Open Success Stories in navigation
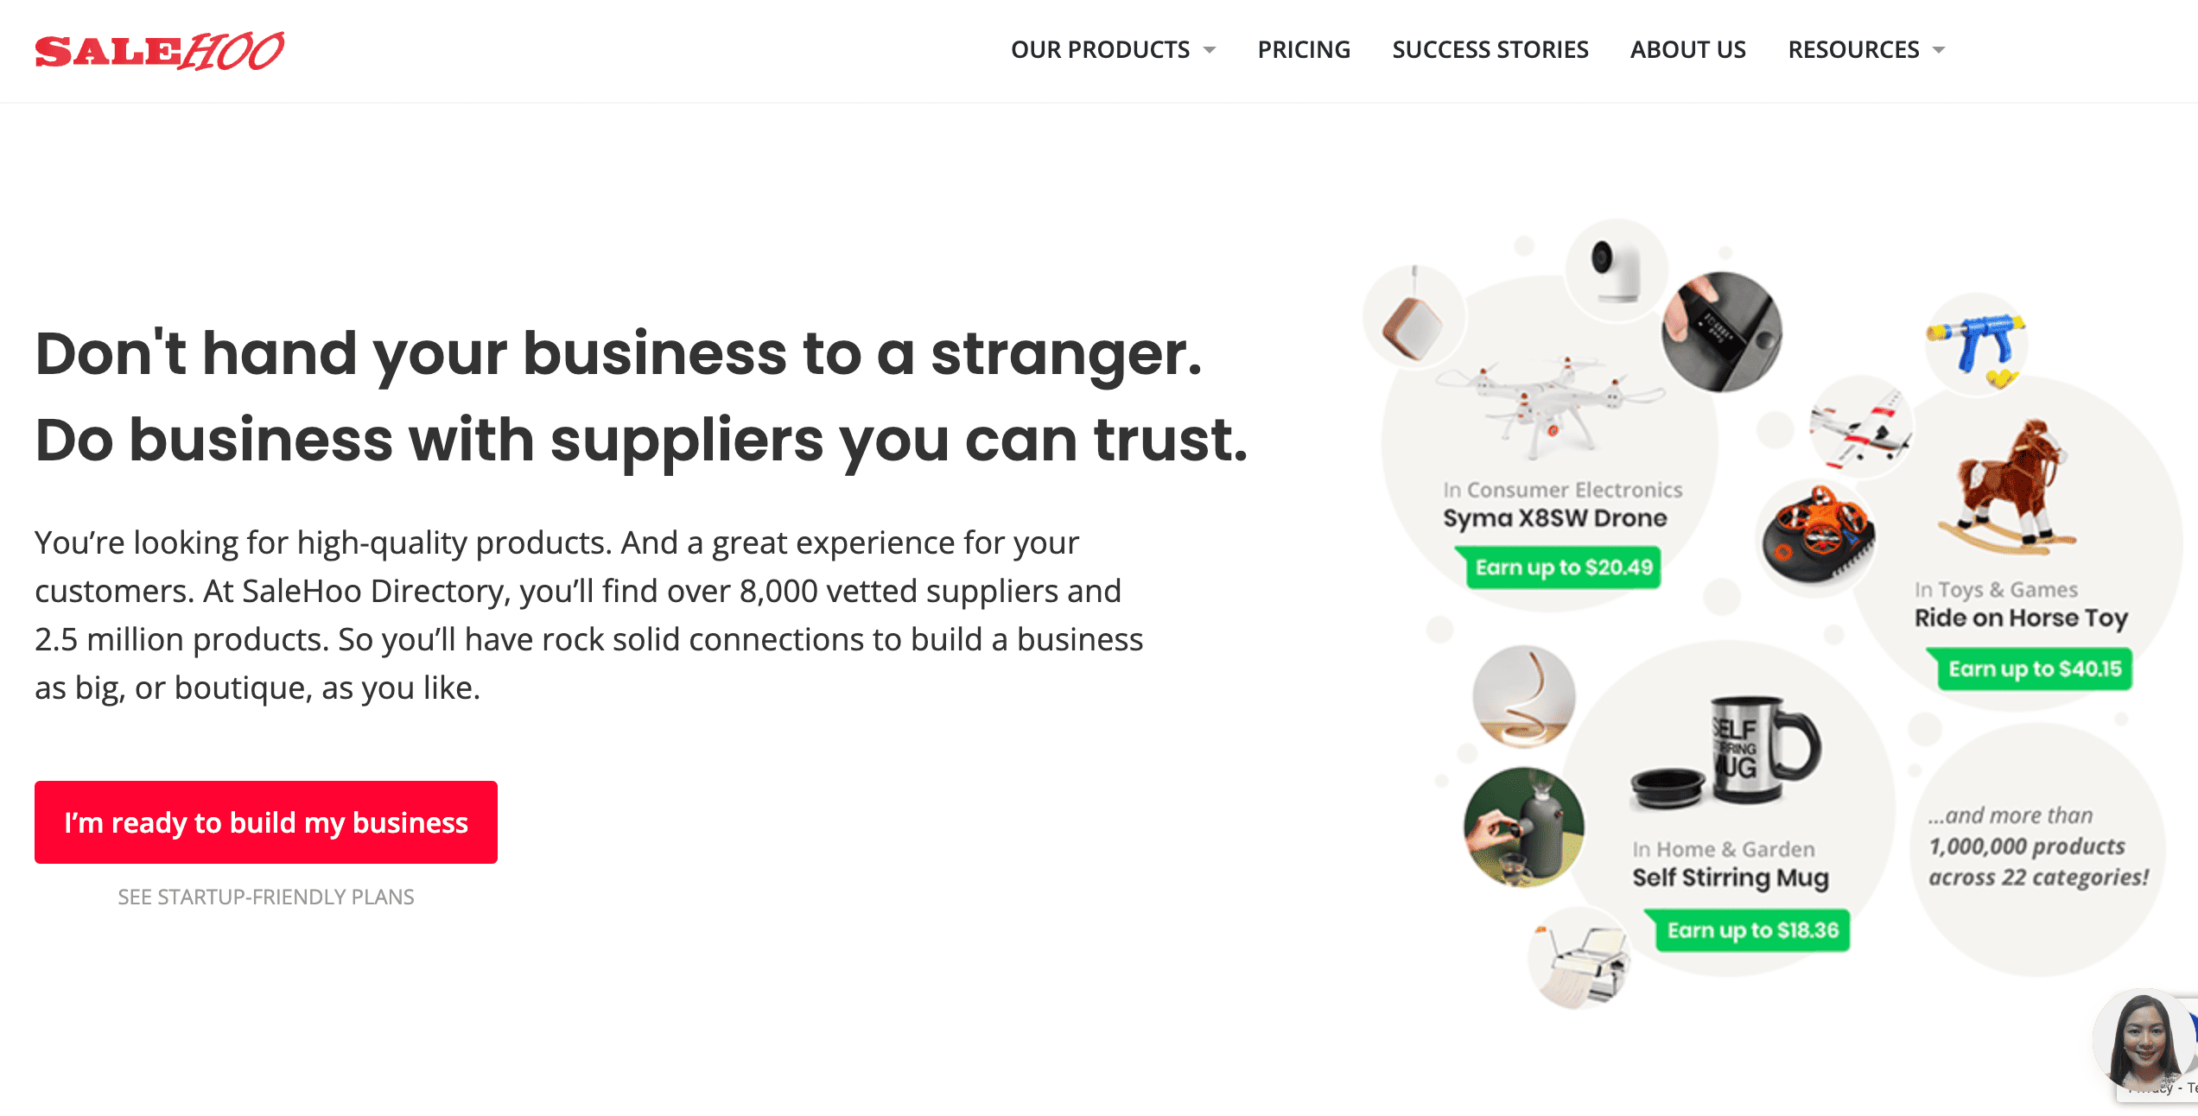This screenshot has height=1116, width=2198. [x=1490, y=50]
